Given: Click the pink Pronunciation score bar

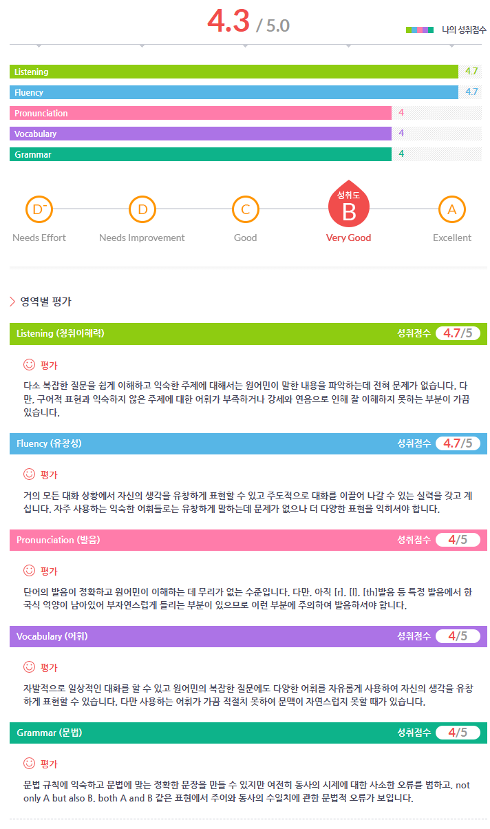Looking at the screenshot, I should (x=201, y=113).
